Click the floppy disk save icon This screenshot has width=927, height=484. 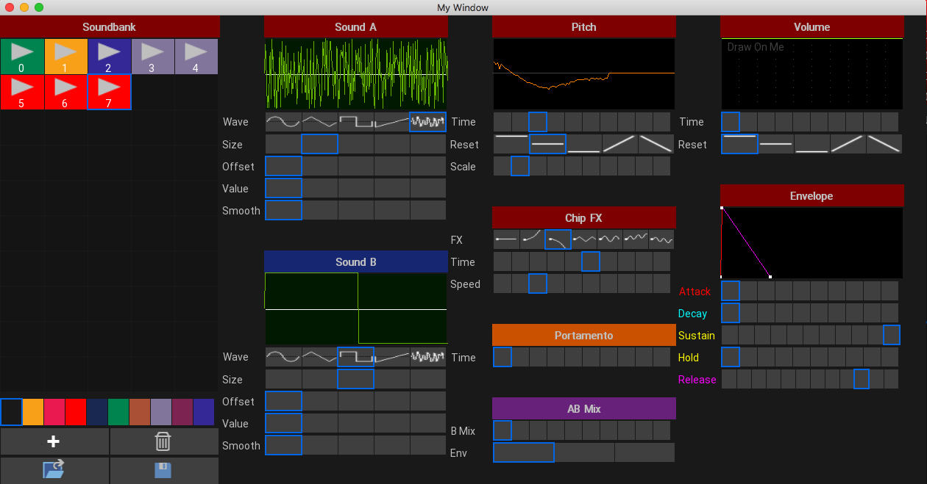[163, 470]
